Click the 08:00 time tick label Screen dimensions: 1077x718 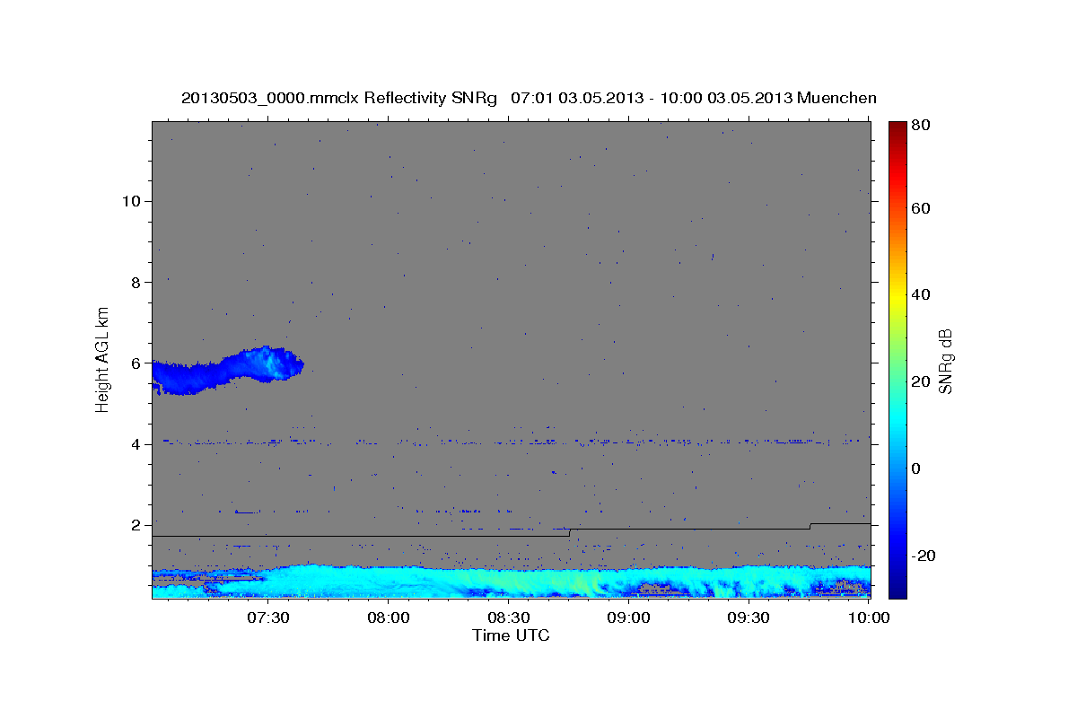(388, 618)
